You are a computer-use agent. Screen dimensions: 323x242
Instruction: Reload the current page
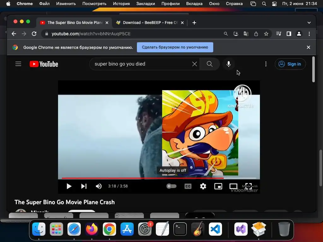click(34, 34)
